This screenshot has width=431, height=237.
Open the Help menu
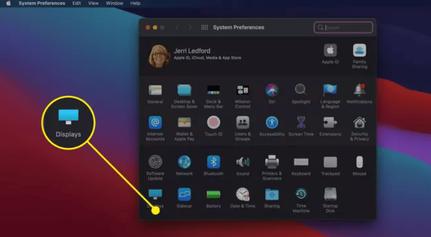[x=135, y=3]
